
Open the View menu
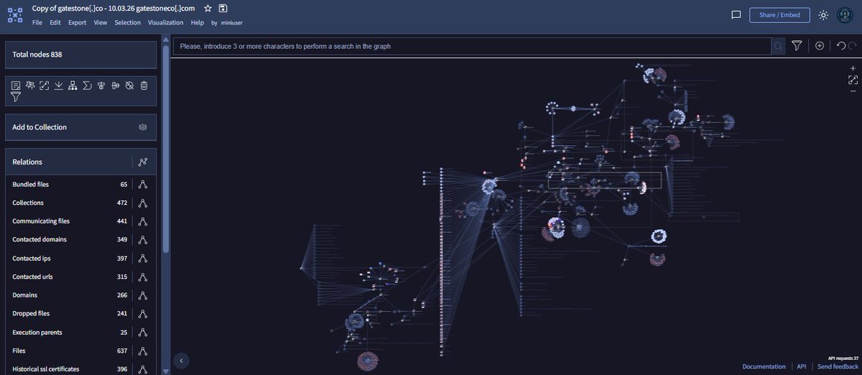(x=101, y=23)
